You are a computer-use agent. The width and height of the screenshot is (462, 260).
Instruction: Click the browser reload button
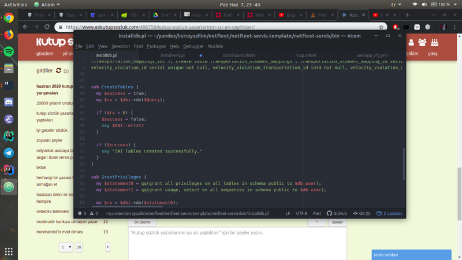47,27
